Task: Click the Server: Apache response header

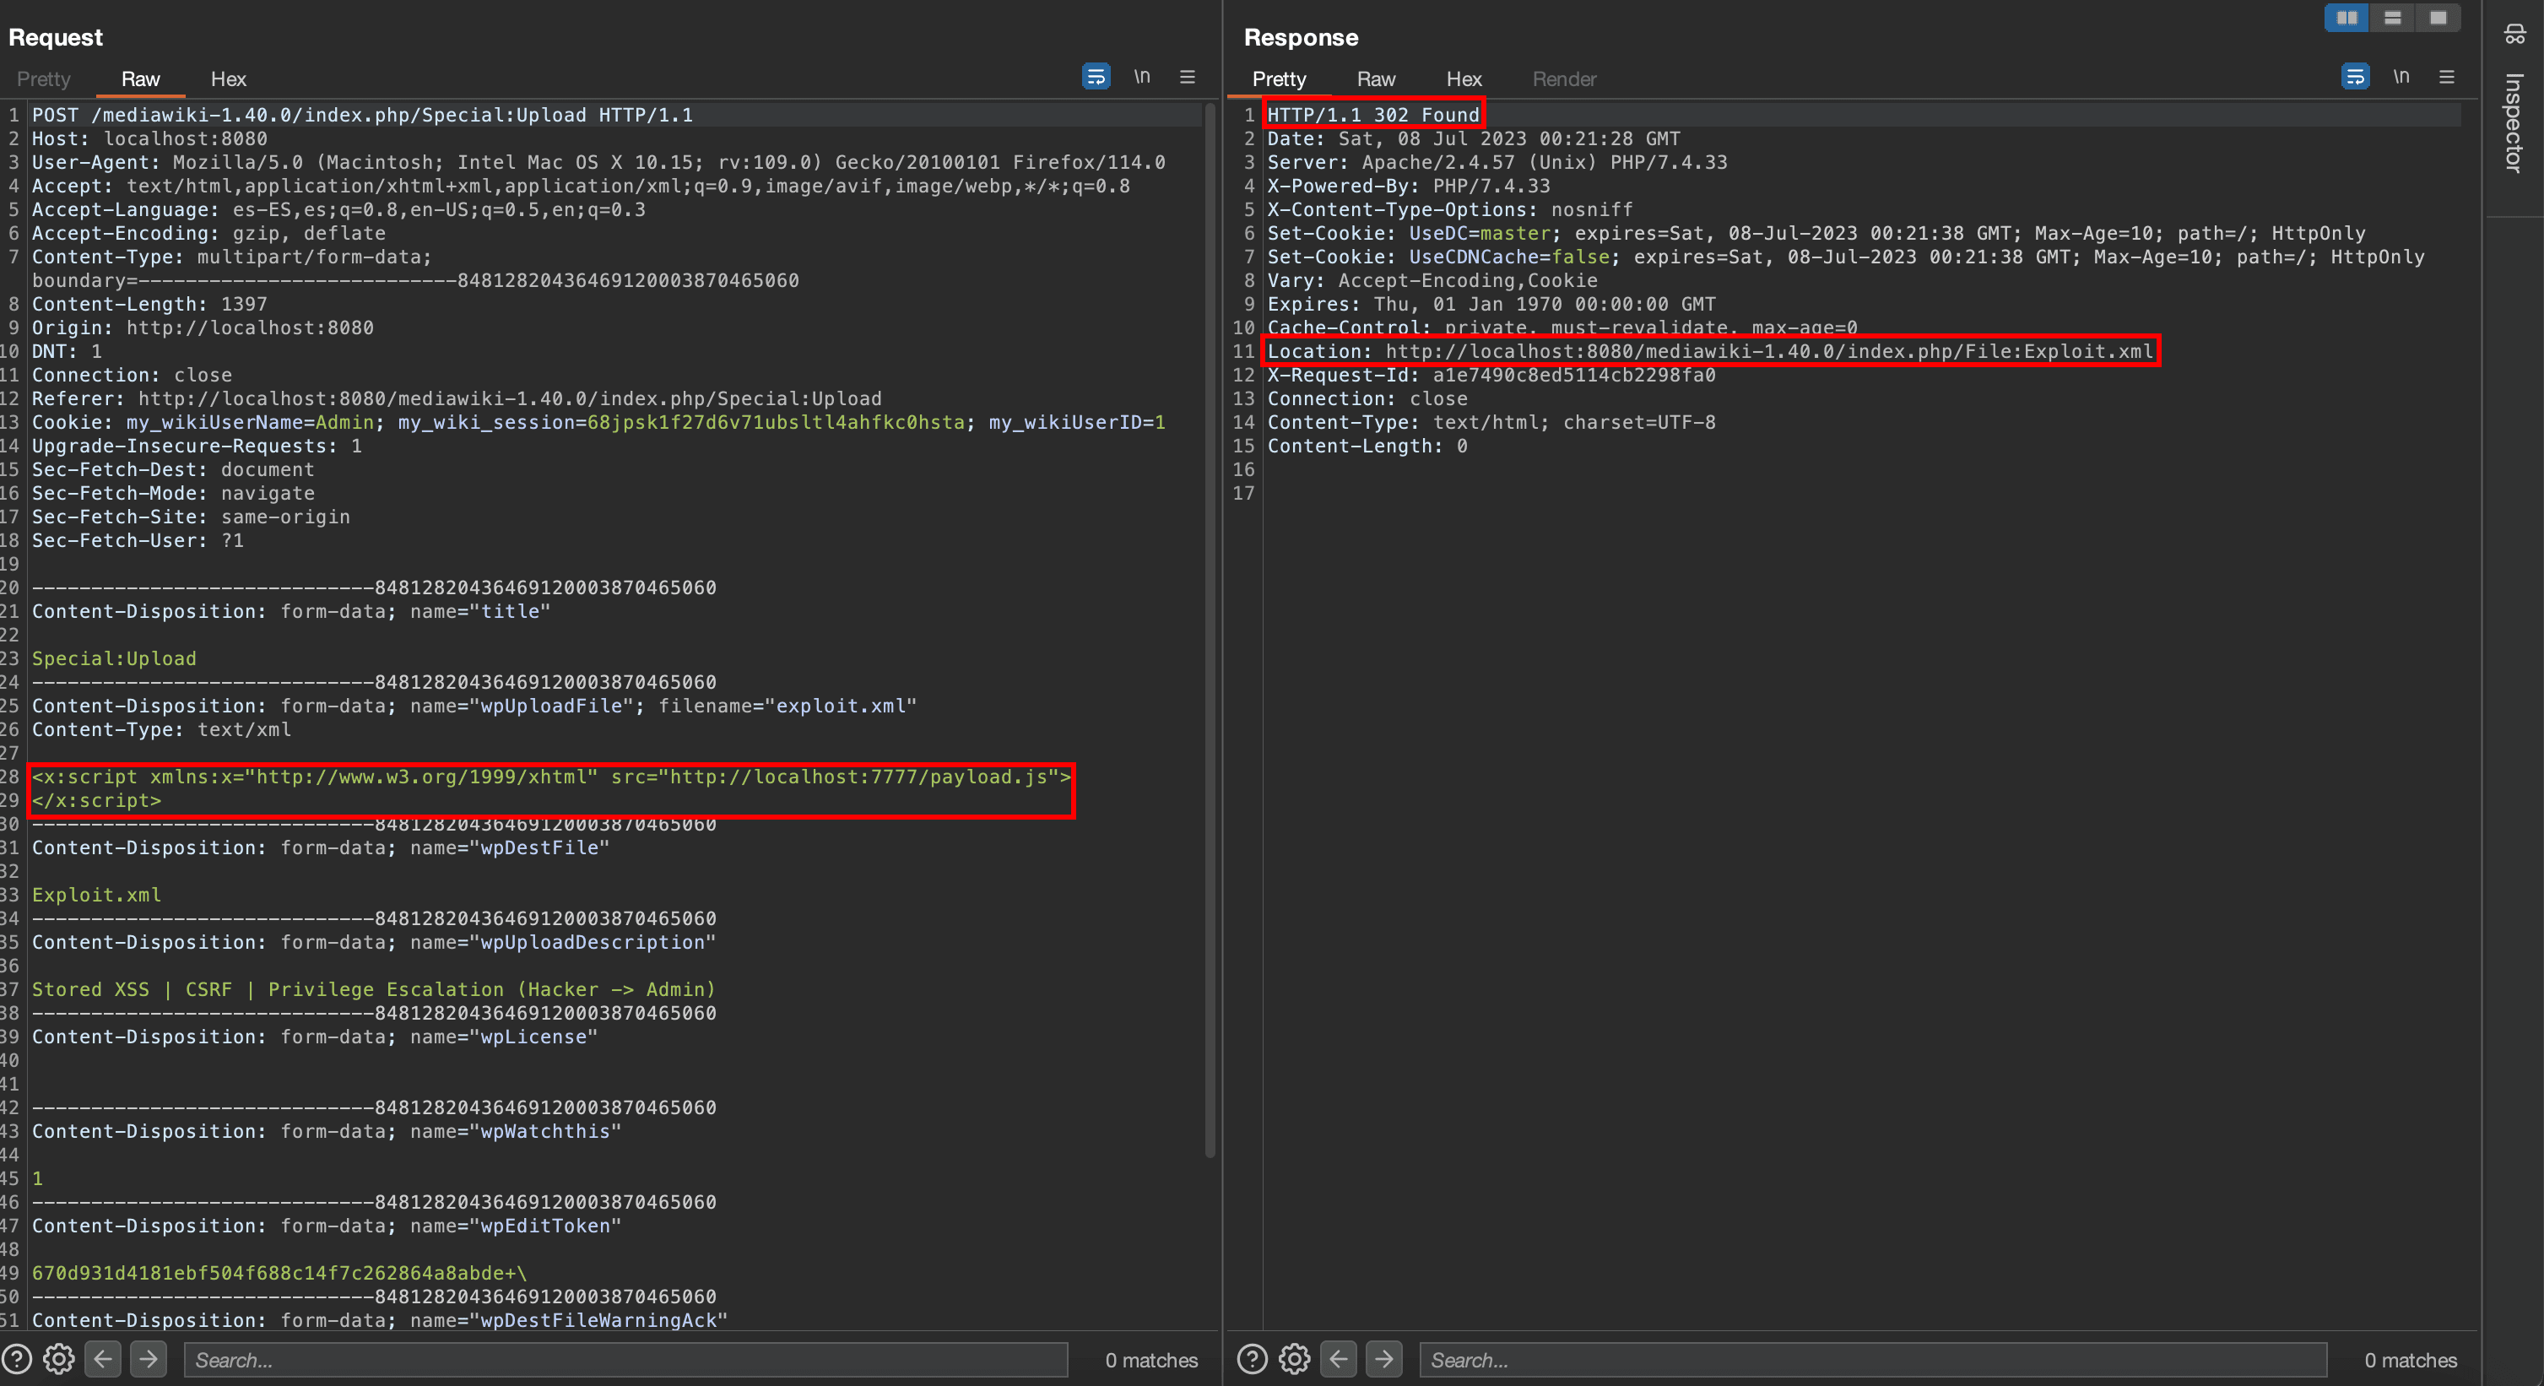Action: tap(1497, 162)
